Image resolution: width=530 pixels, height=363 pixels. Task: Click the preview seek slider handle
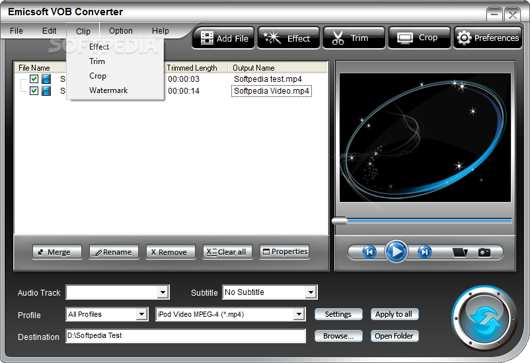[340, 221]
